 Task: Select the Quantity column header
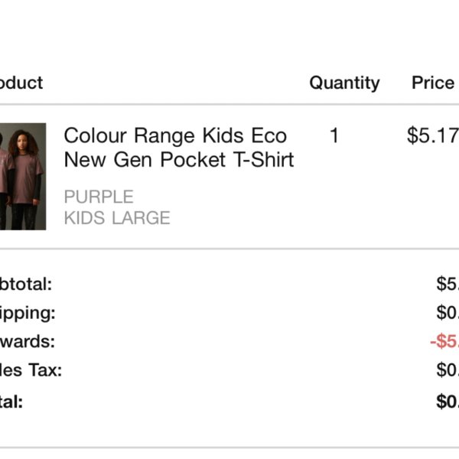pyautogui.click(x=344, y=83)
